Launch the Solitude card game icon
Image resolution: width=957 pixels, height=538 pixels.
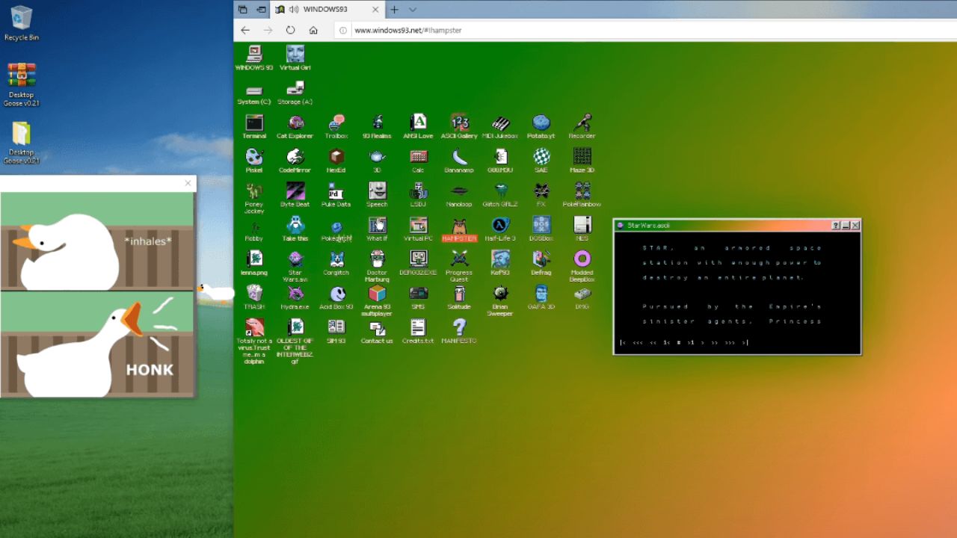click(x=459, y=297)
